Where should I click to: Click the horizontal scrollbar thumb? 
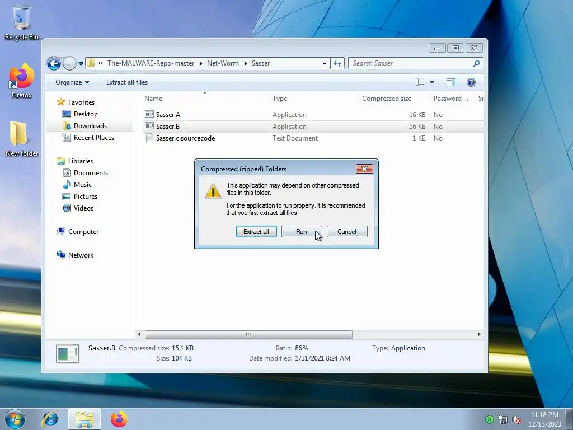pos(248,334)
